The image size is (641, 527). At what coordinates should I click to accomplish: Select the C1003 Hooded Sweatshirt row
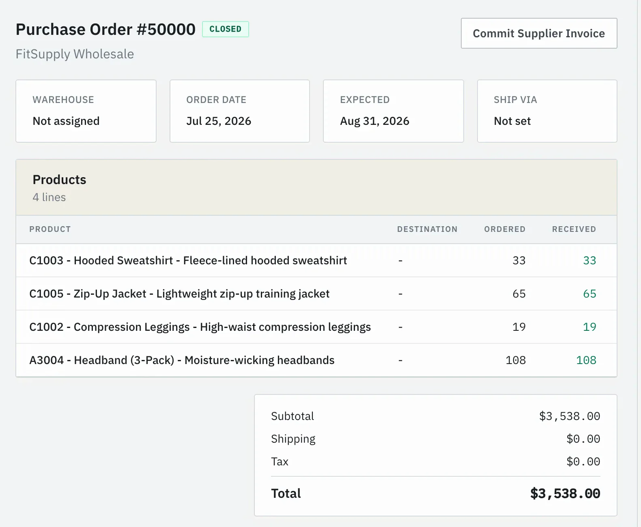point(316,260)
